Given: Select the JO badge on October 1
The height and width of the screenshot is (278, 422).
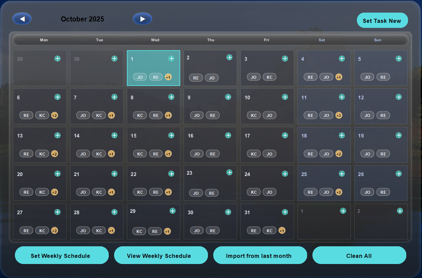Looking at the screenshot, I should click(x=140, y=77).
